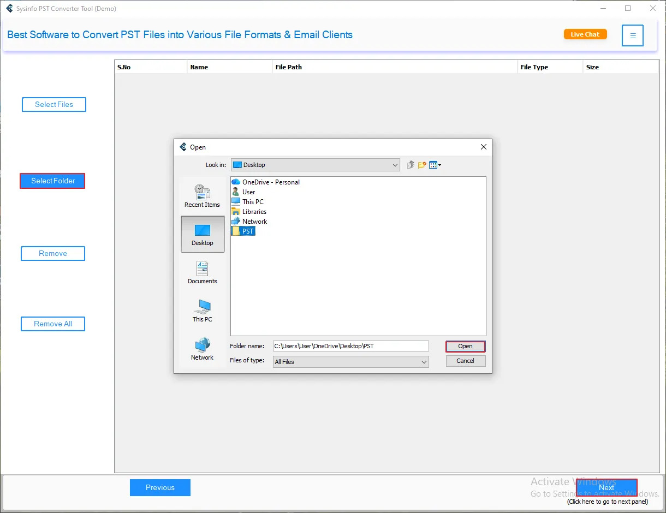The height and width of the screenshot is (513, 666).
Task: Minimize the Sysinfo PST Converter window
Action: point(603,8)
